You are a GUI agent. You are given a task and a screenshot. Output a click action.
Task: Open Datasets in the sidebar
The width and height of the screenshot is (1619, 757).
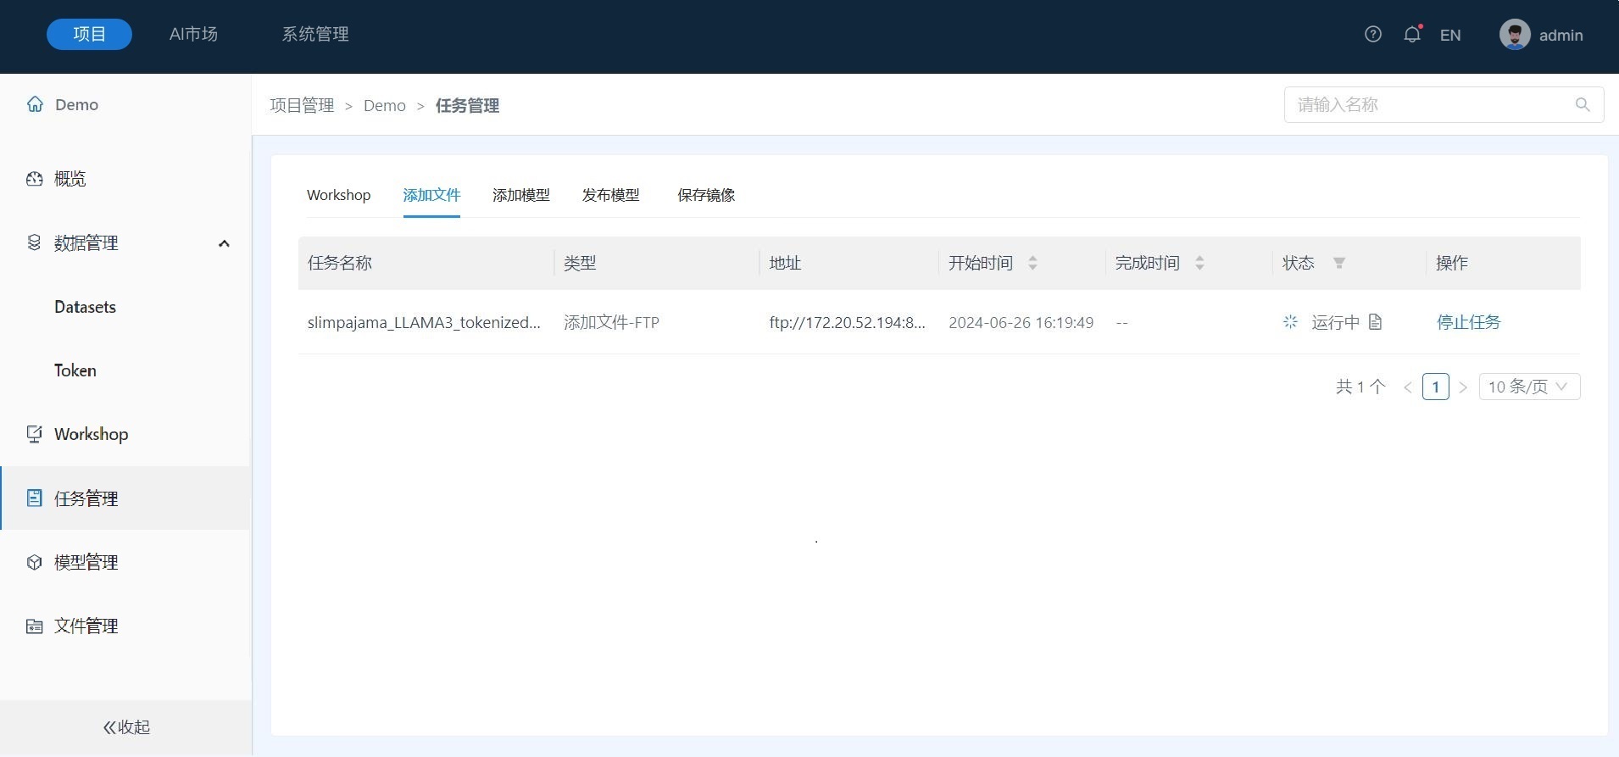[85, 307]
